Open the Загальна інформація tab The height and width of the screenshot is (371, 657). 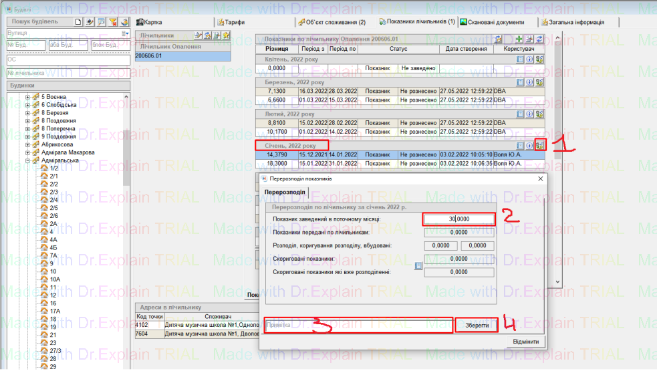tap(577, 22)
